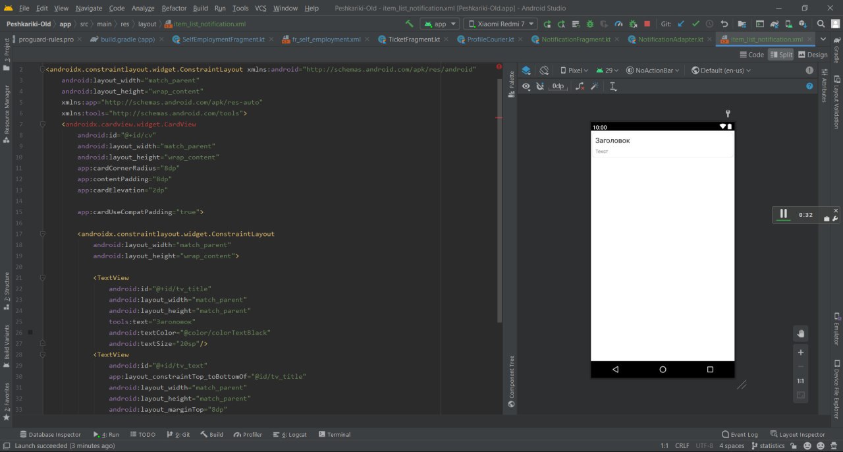Image resolution: width=843 pixels, height=452 pixels.
Task: Commit changes with the Git checkmark
Action: click(695, 24)
